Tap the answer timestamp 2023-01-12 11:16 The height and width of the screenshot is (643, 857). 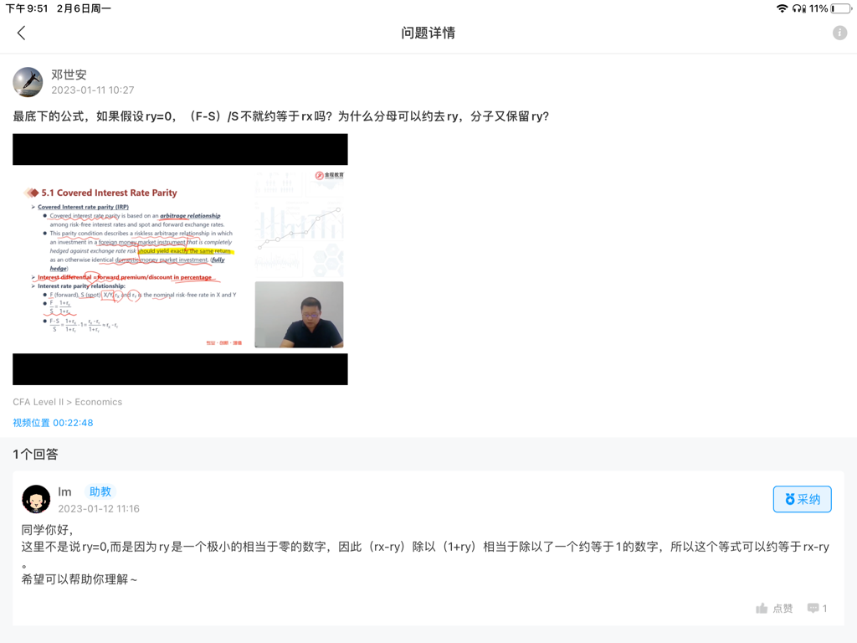(99, 508)
